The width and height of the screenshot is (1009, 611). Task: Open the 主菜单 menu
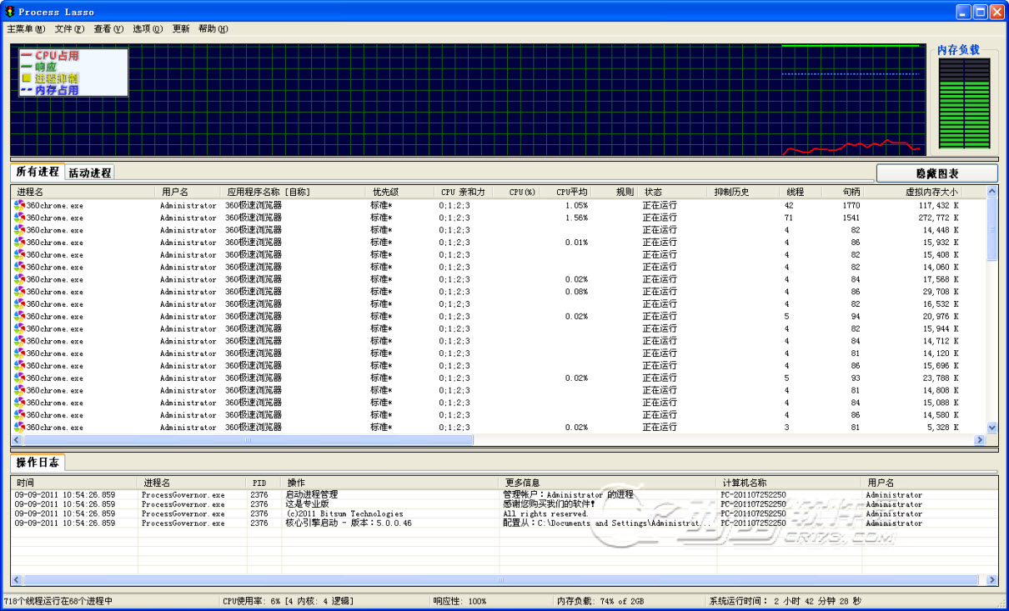(x=26, y=29)
